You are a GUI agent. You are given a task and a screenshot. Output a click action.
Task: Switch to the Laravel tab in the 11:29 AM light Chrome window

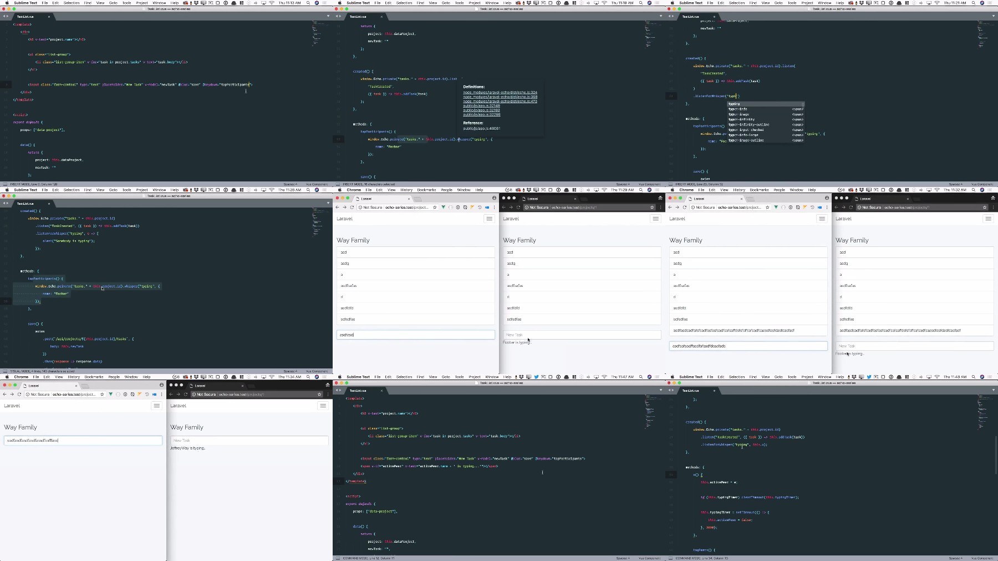[x=383, y=198]
